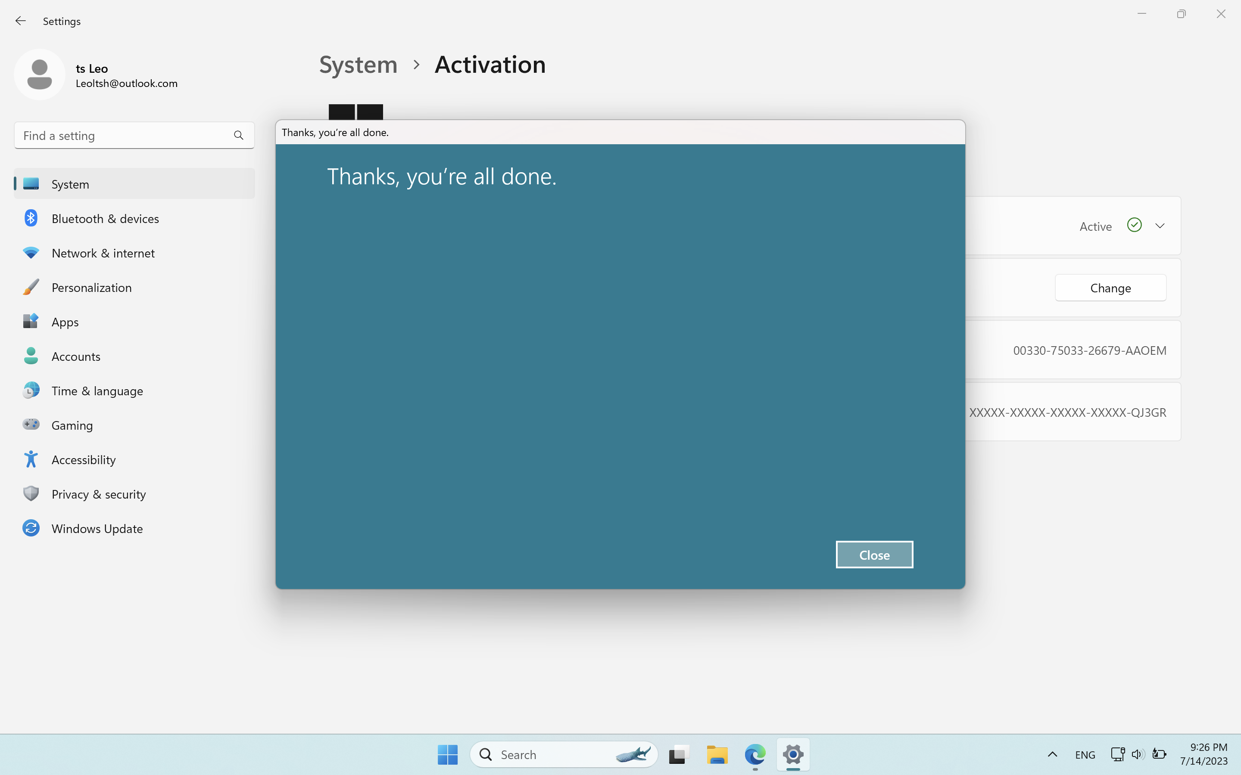Click the Close button in the dialog
1241x775 pixels.
coord(874,555)
